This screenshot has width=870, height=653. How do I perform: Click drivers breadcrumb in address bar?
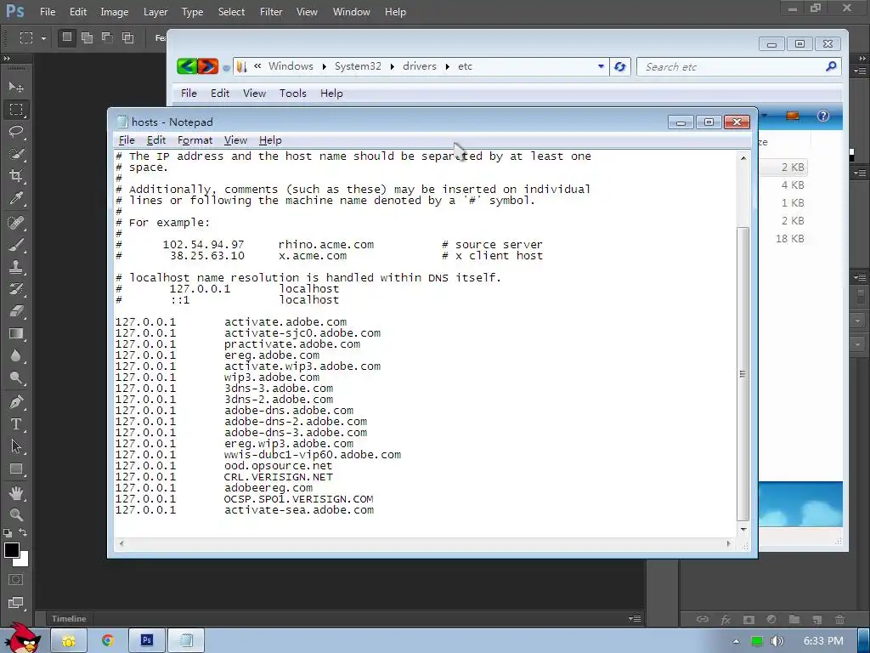[420, 66]
